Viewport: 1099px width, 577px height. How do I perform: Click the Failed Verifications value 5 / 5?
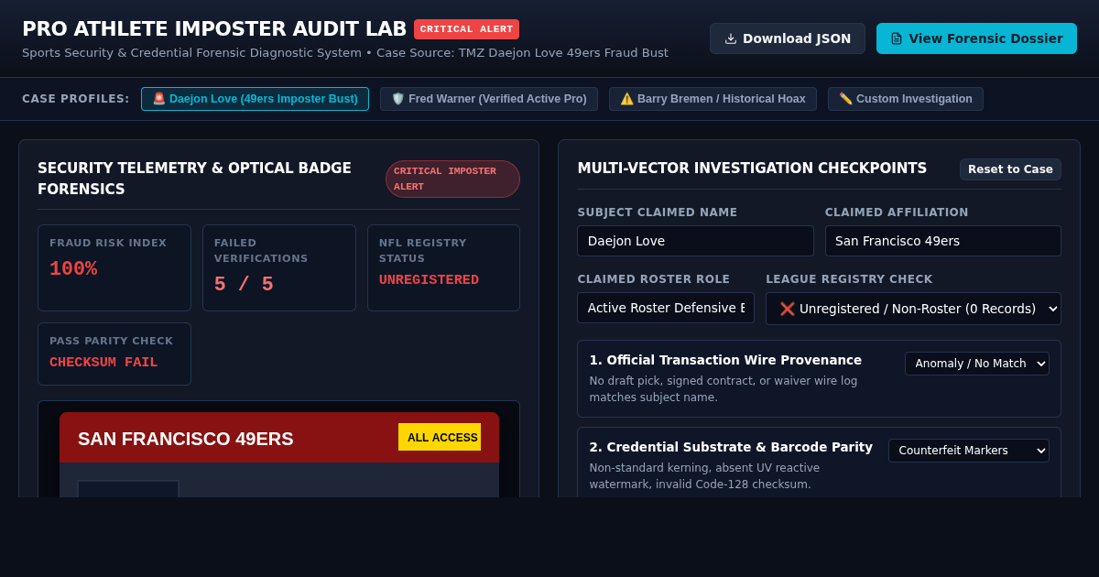(244, 285)
